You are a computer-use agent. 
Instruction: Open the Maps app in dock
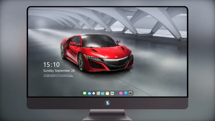[98, 93]
